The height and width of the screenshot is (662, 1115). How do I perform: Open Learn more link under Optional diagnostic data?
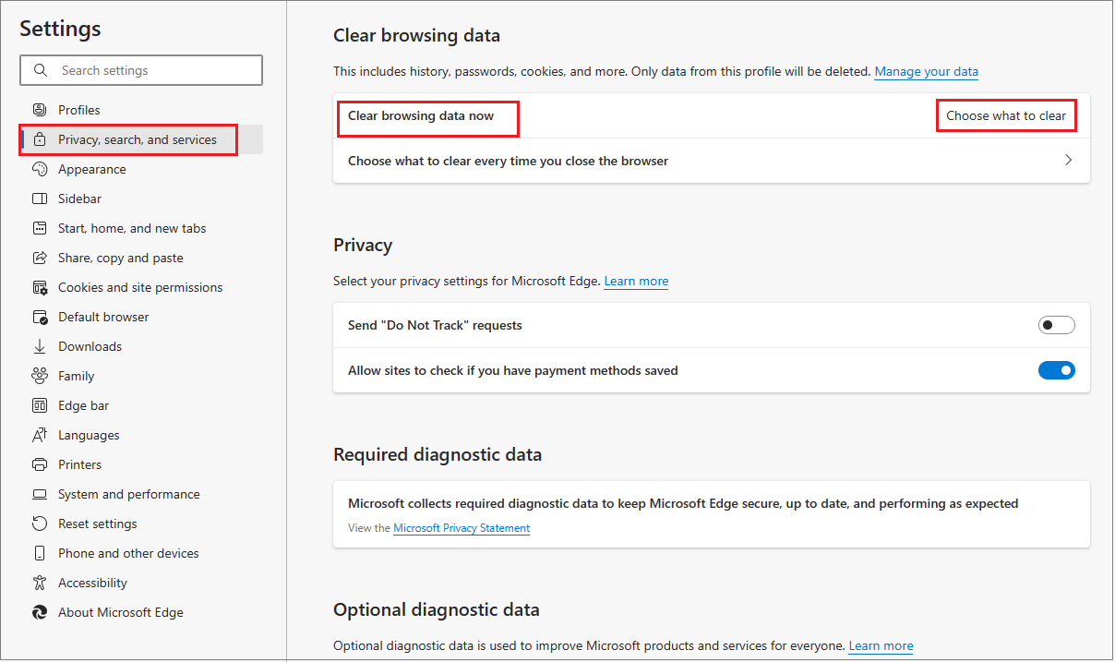pyautogui.click(x=881, y=645)
